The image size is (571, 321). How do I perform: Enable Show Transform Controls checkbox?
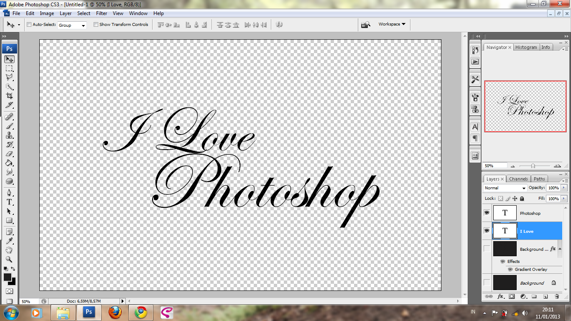pos(96,25)
